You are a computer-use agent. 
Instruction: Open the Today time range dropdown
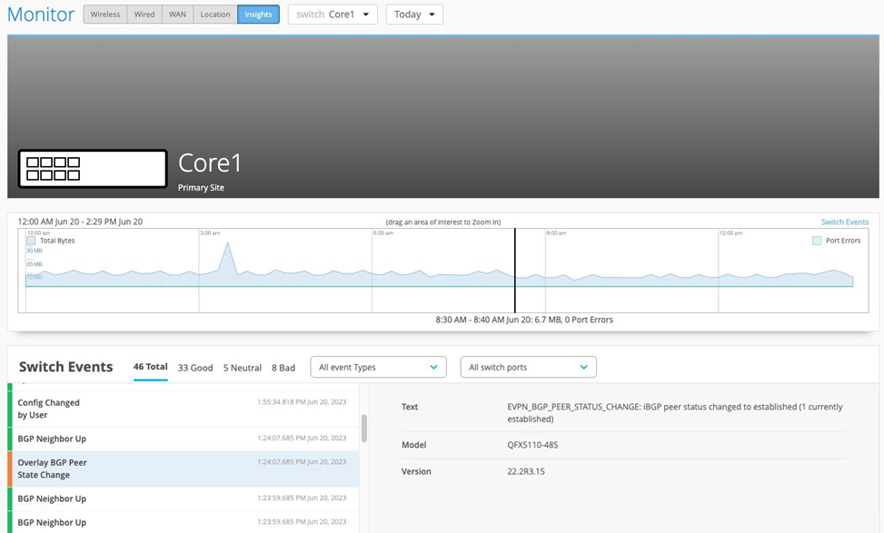click(414, 15)
